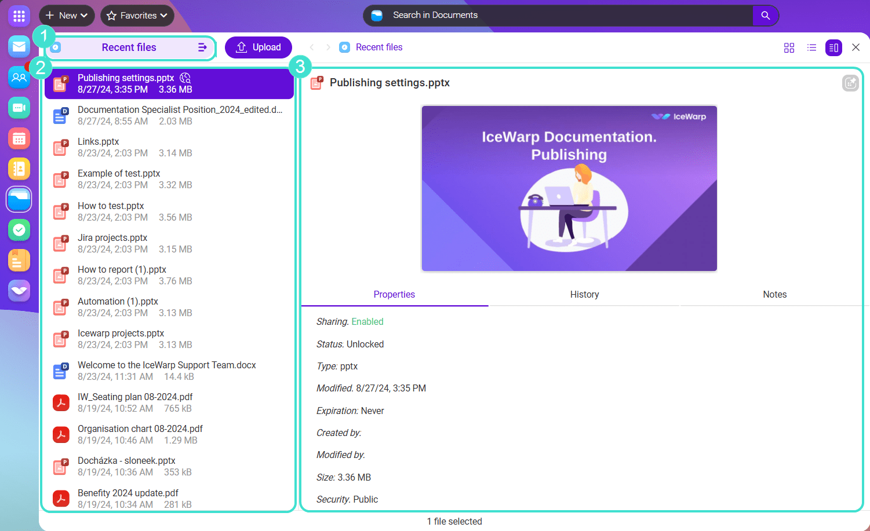This screenshot has height=531, width=870.
Task: Select Welcome to the IceWarp Support Team.docx
Action: click(169, 371)
